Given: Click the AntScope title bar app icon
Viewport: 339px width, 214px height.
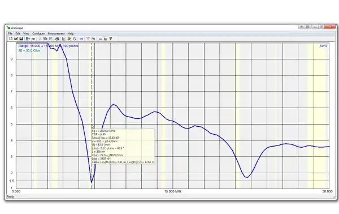Looking at the screenshot, I should point(8,28).
